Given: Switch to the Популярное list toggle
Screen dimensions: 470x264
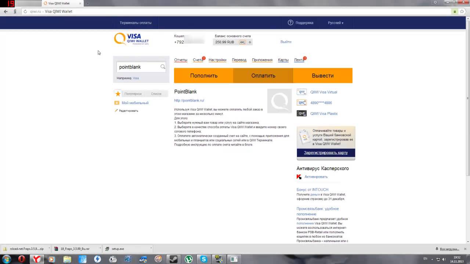Looking at the screenshot, I should (x=133, y=94).
